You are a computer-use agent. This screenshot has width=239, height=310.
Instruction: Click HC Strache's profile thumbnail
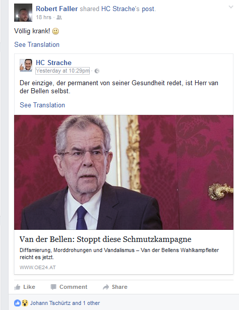[26, 65]
